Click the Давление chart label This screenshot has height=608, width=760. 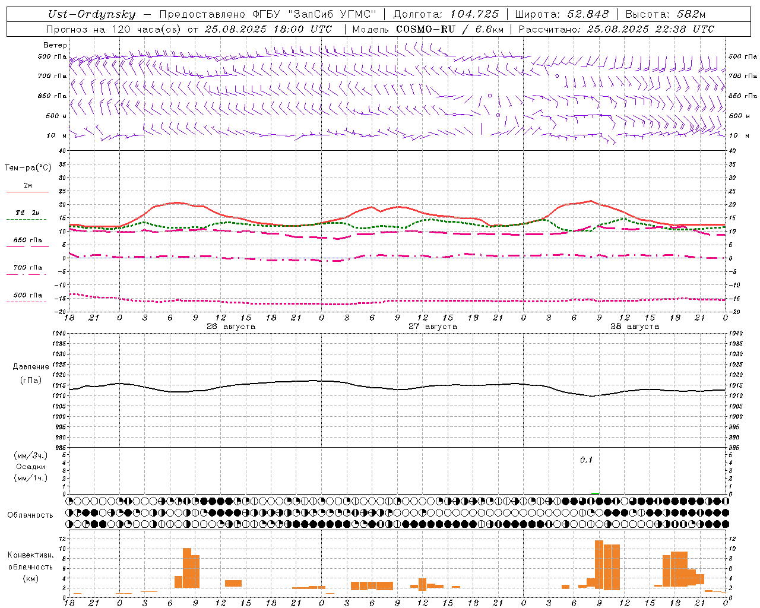coord(31,367)
